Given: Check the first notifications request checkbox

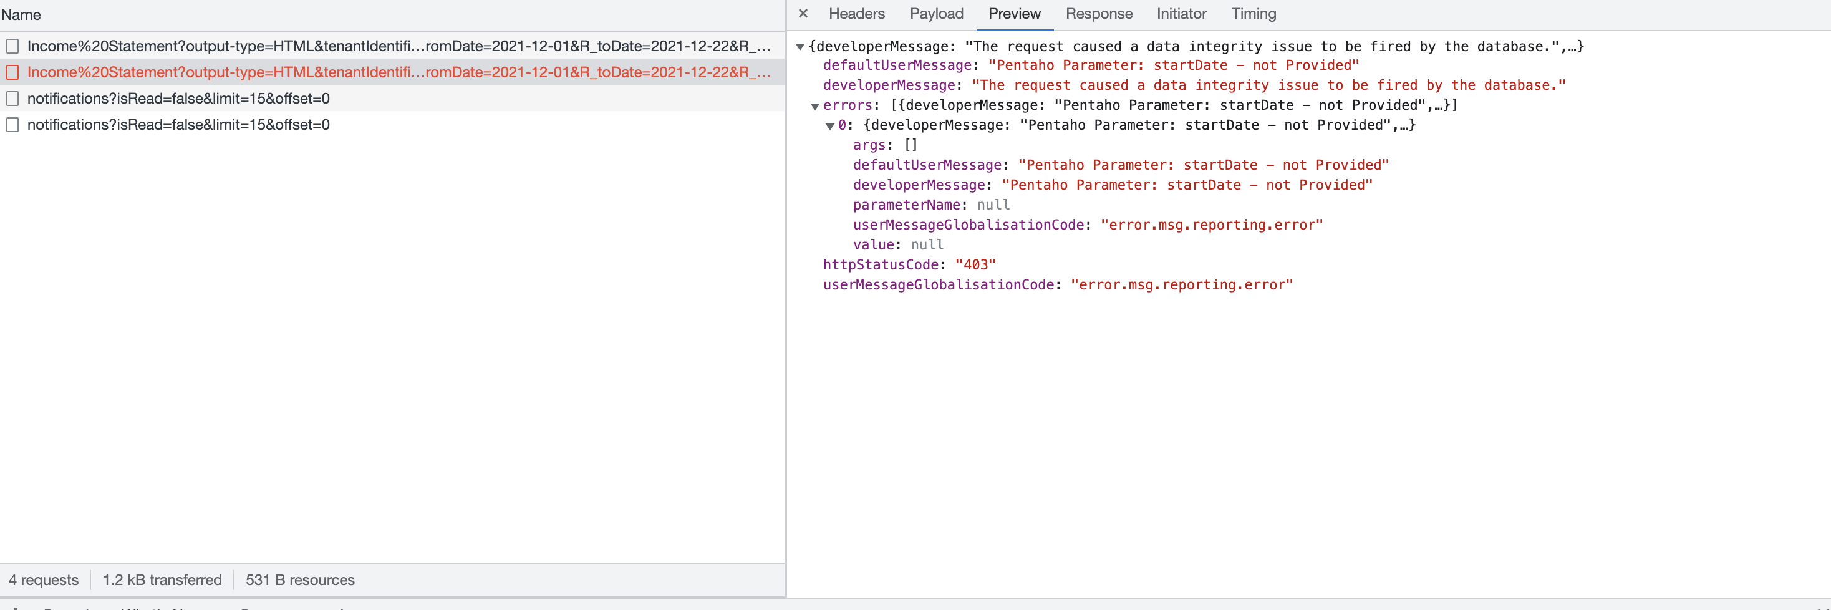Looking at the screenshot, I should [12, 98].
